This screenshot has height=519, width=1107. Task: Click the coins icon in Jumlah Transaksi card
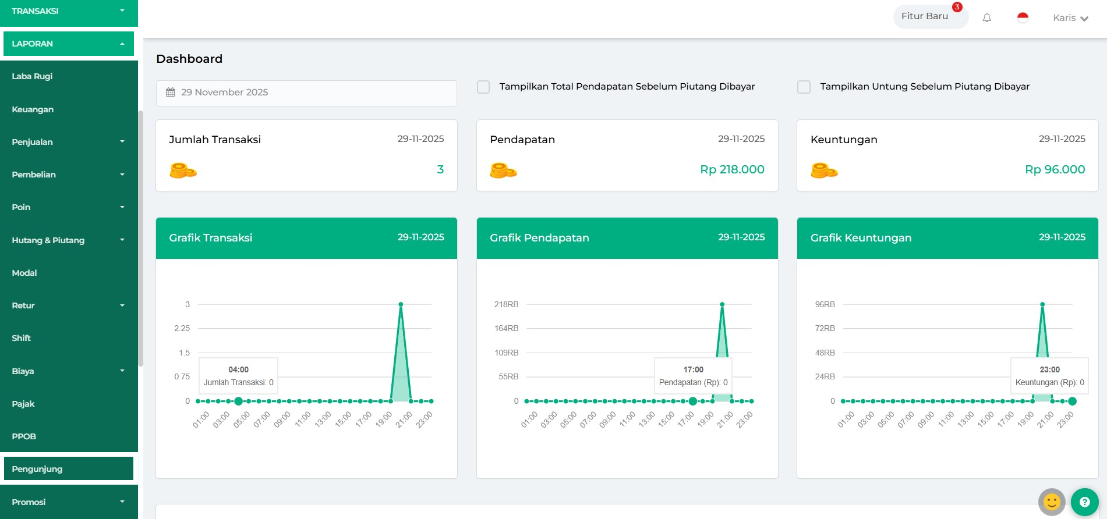pos(183,170)
